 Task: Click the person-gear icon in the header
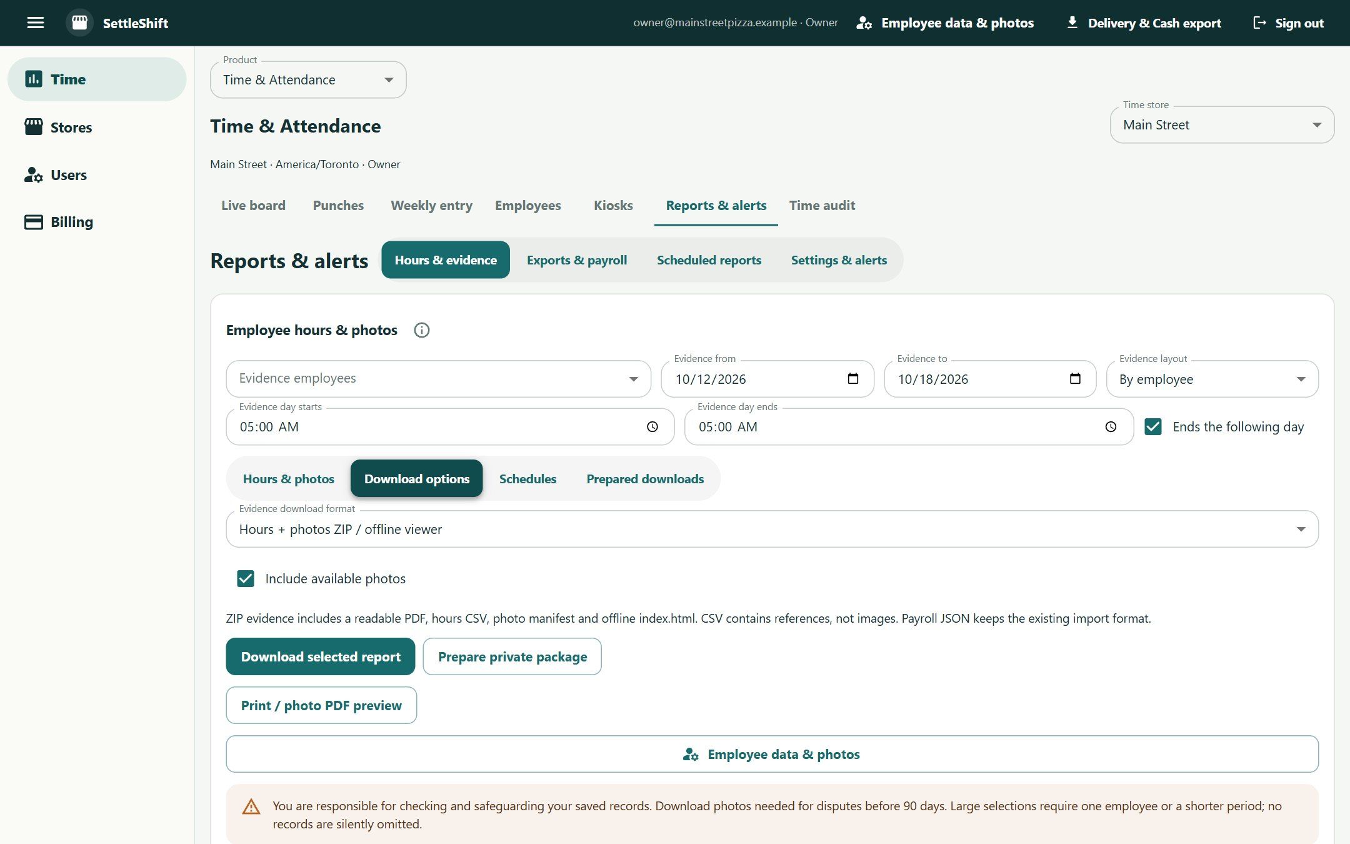tap(864, 23)
